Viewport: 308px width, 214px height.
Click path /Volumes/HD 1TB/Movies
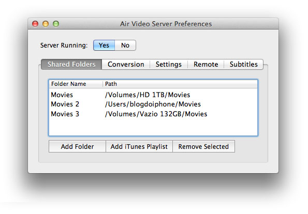click(x=148, y=95)
